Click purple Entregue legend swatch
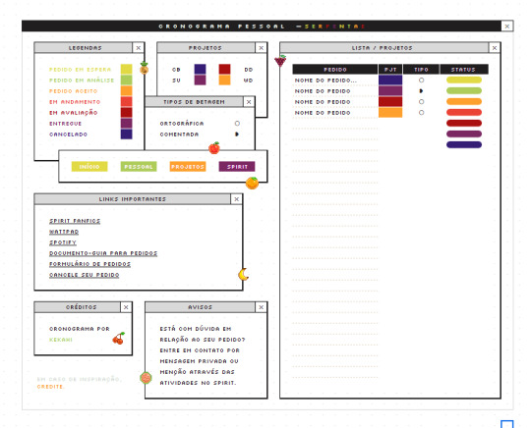Viewport: 531px width, 428px height. pos(126,124)
